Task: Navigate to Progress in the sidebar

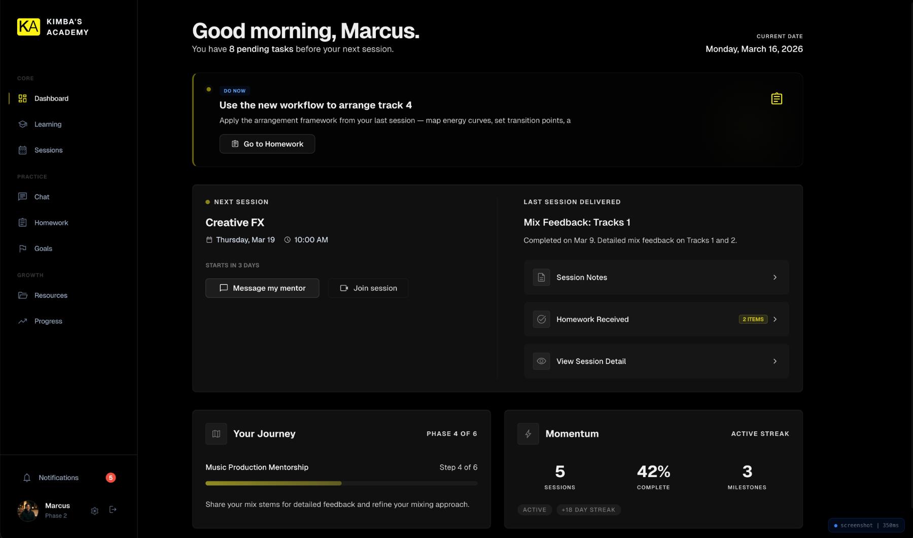Action: [x=48, y=321]
